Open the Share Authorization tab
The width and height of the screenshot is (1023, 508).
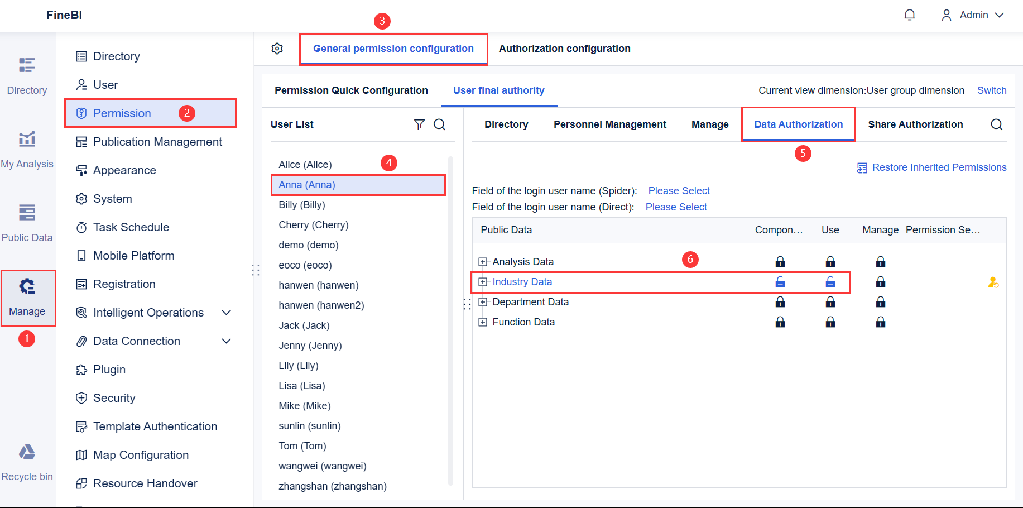point(915,124)
